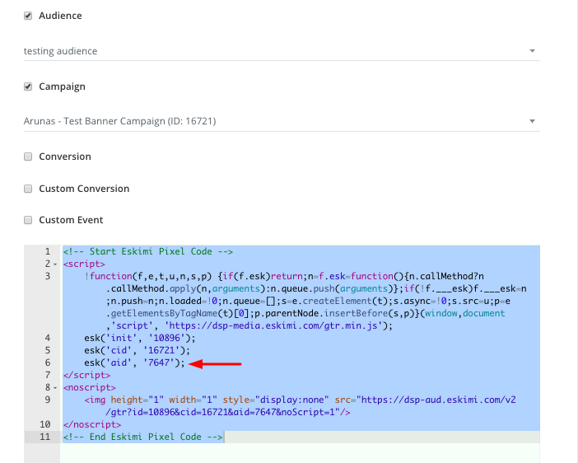Click the Start Eskimi Pixel Code comment
Image resolution: width=578 pixels, height=463 pixels.
148,251
